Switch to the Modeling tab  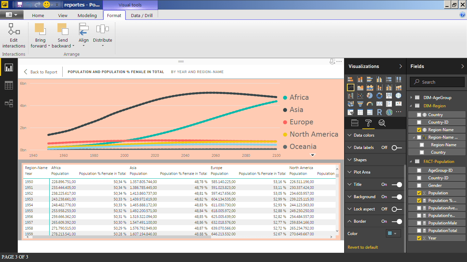87,15
